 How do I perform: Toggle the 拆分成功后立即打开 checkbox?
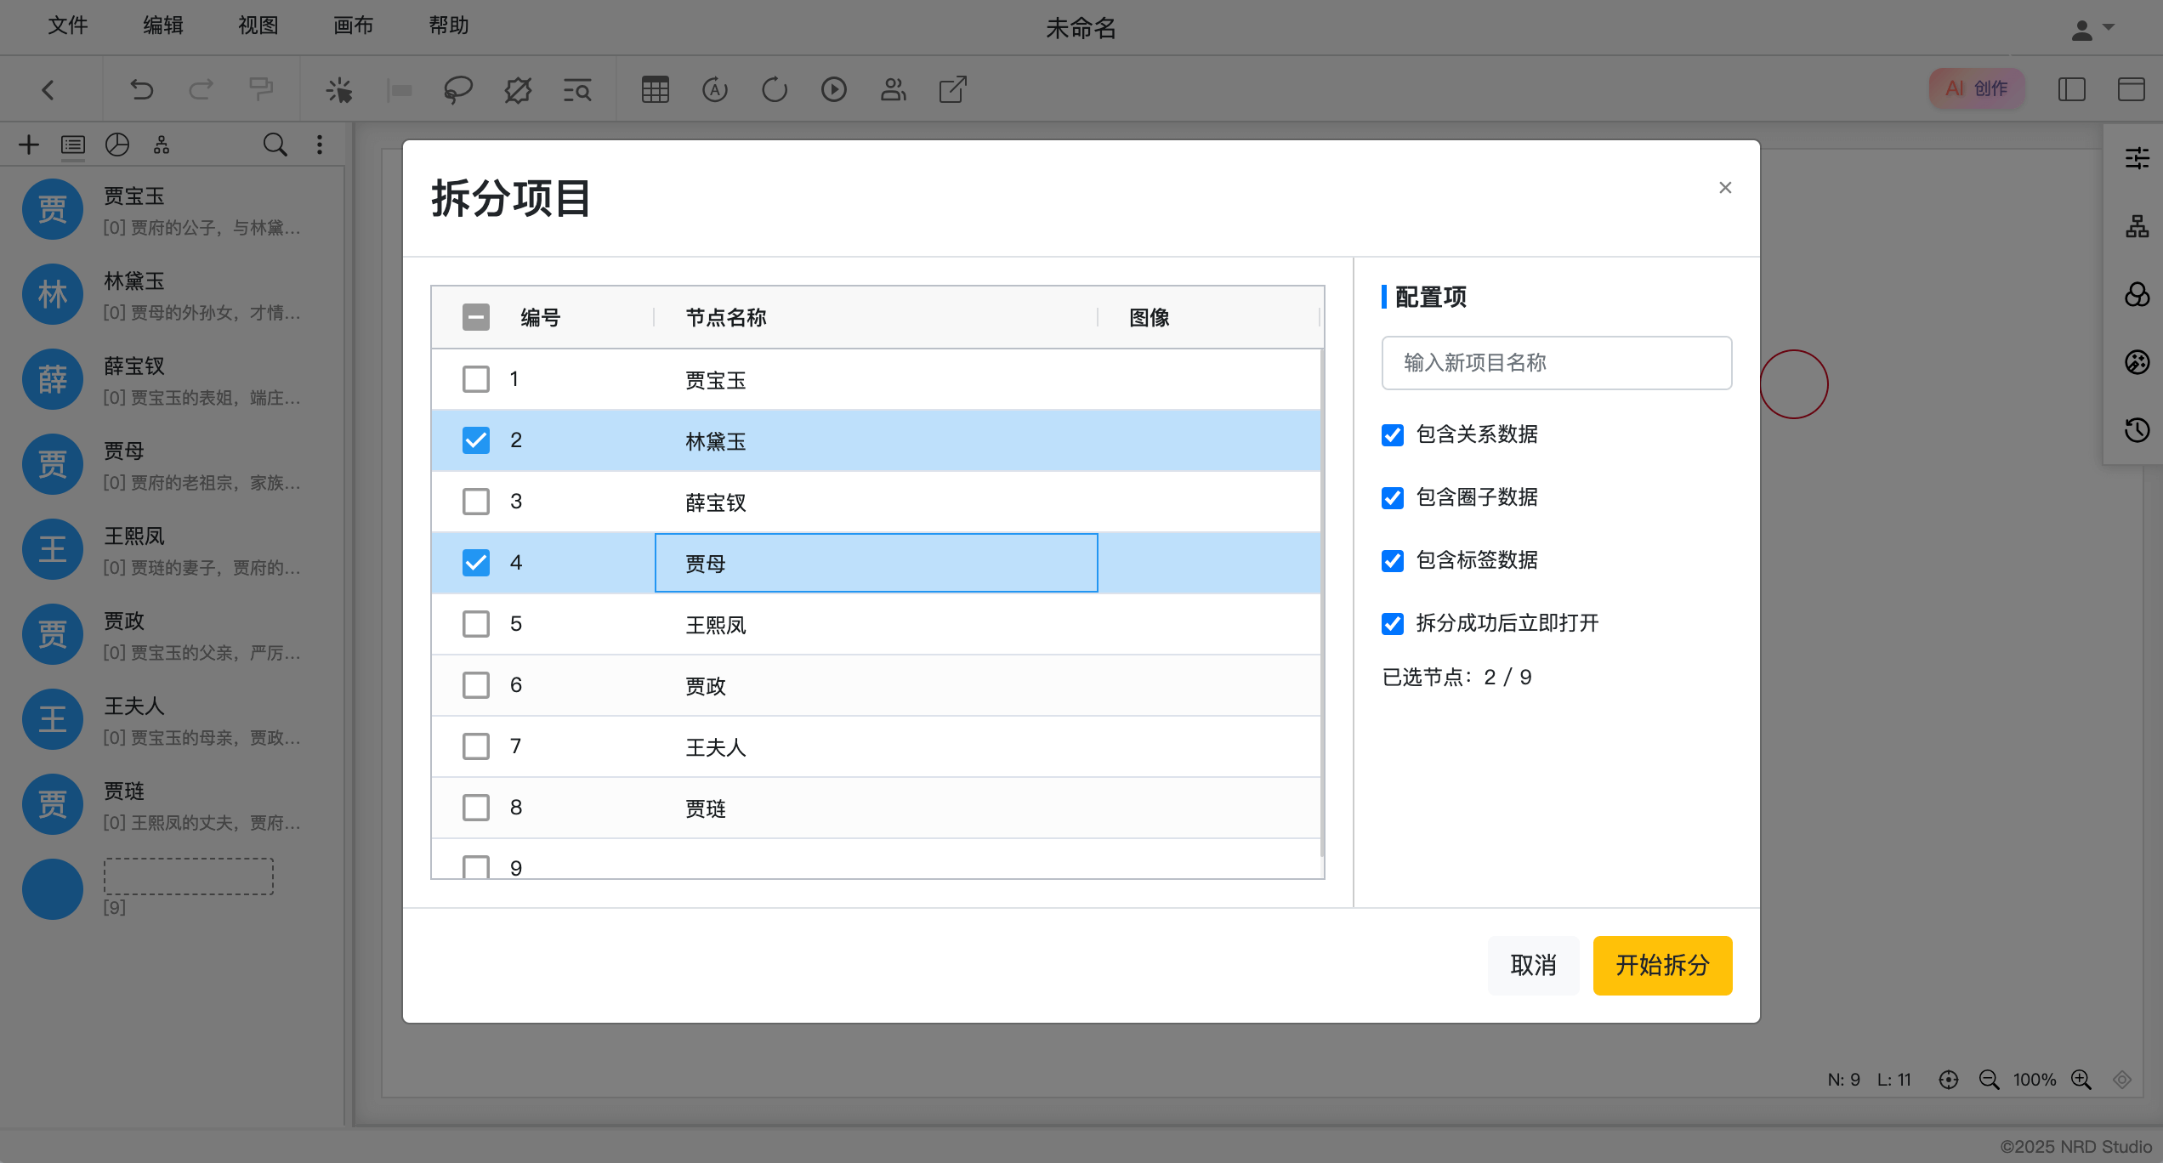click(1393, 624)
